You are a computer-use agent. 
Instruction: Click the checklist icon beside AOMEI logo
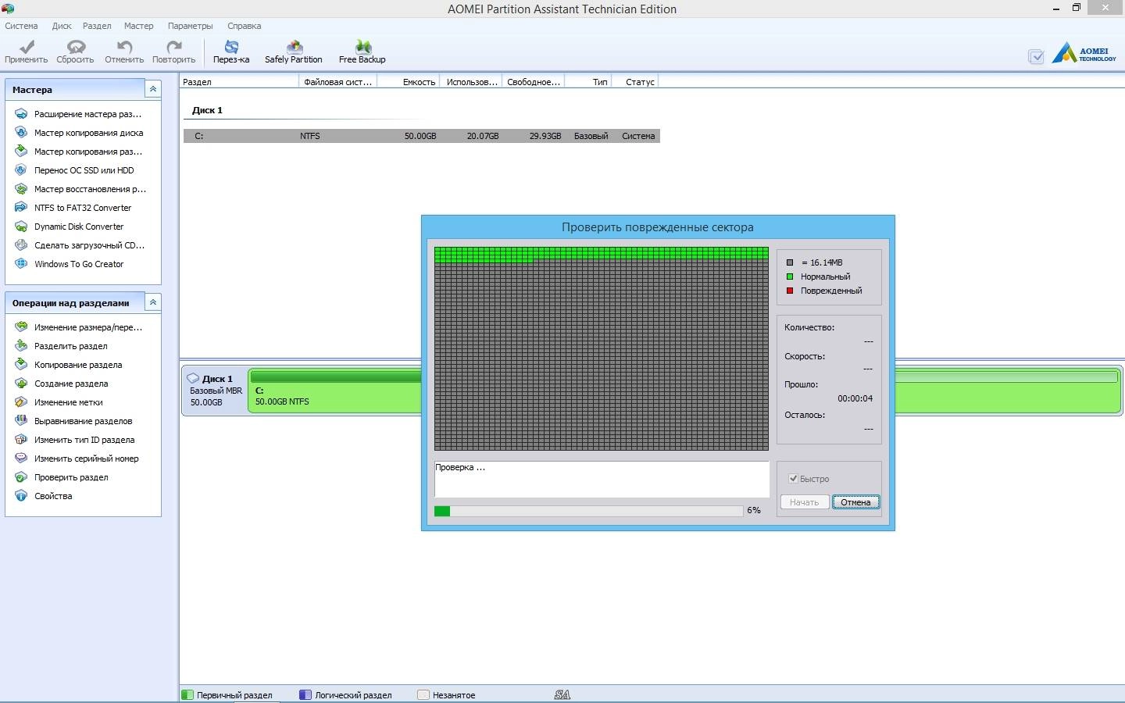pos(1036,56)
